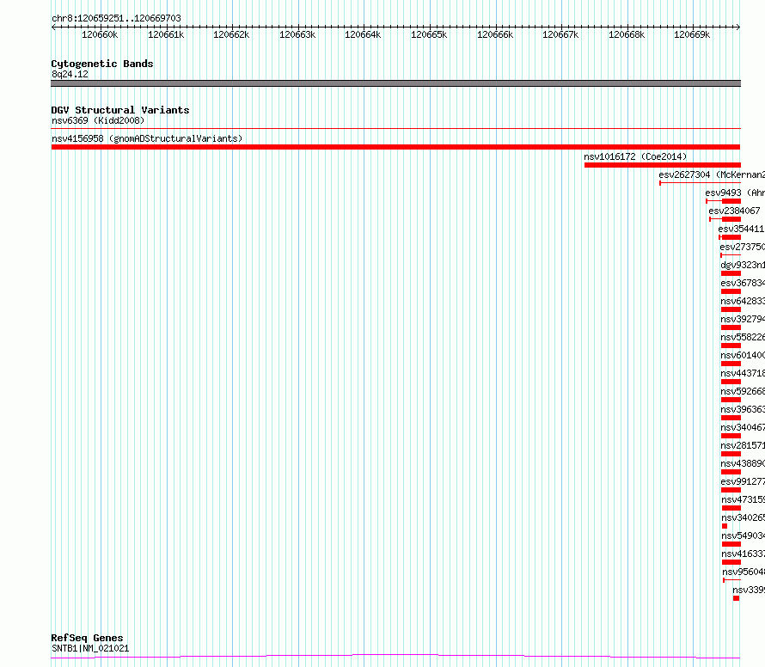Screen dimensions: 765x667
Task: Select the 8q24.12 band label
Action: click(x=70, y=74)
